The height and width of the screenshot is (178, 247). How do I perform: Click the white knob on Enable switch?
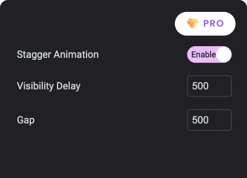click(224, 54)
